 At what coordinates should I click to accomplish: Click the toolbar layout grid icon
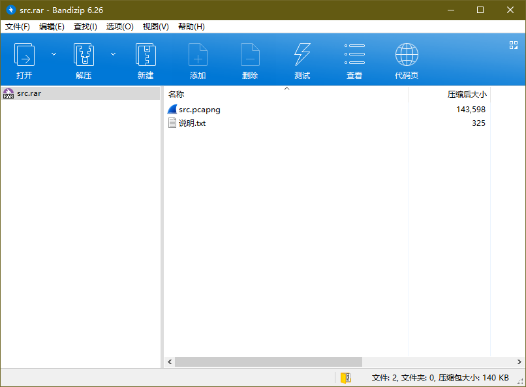[x=513, y=45]
